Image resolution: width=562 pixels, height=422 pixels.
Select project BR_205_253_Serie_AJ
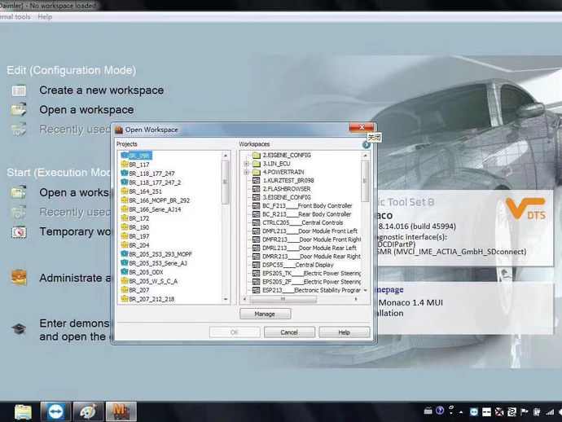click(158, 263)
